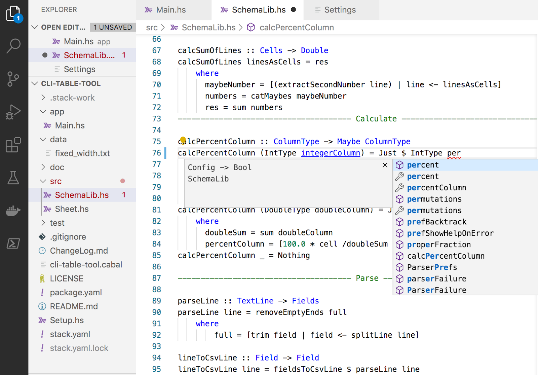Open package.yaml from the explorer

(76, 292)
